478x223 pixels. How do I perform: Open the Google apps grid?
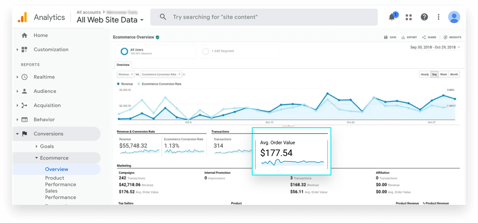point(408,17)
